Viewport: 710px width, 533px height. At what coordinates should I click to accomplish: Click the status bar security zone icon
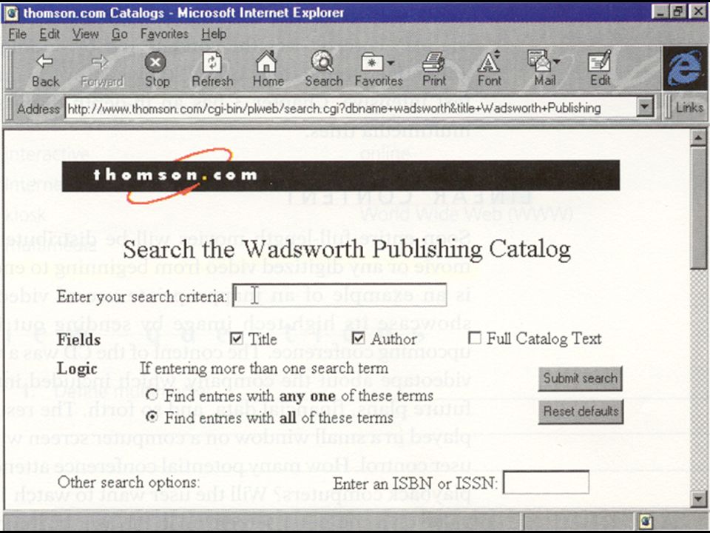coord(647,521)
